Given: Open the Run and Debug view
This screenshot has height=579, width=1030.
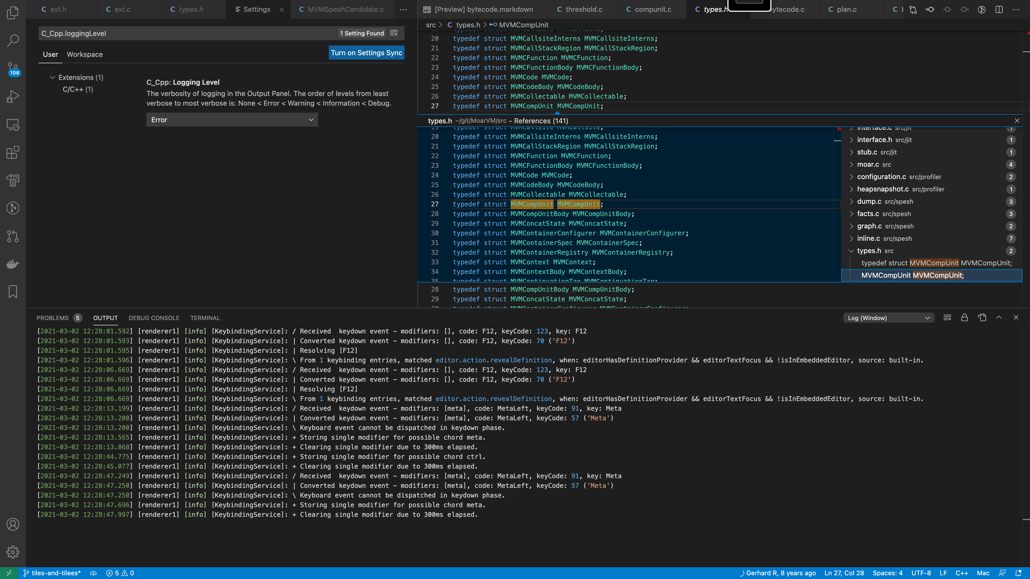Looking at the screenshot, I should click(13, 96).
